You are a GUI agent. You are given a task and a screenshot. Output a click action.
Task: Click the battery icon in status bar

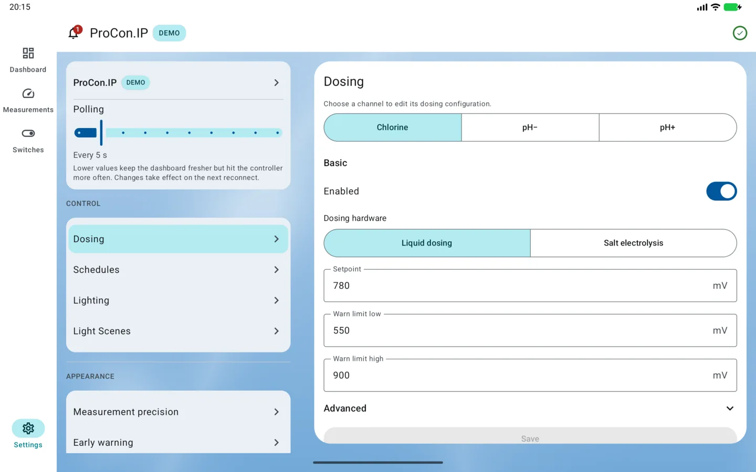click(732, 7)
